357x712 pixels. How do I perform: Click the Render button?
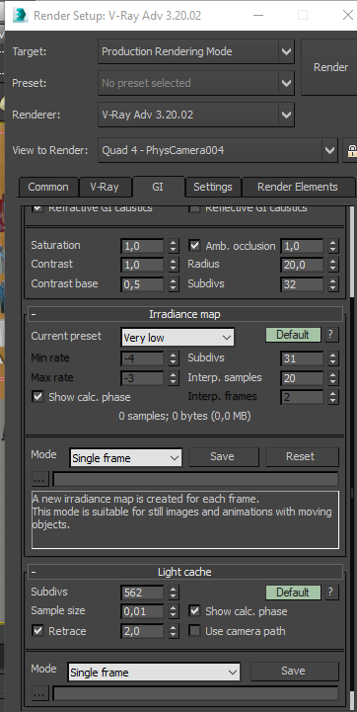330,67
